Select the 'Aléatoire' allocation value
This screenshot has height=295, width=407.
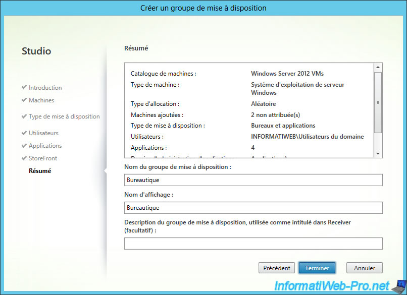(x=264, y=104)
